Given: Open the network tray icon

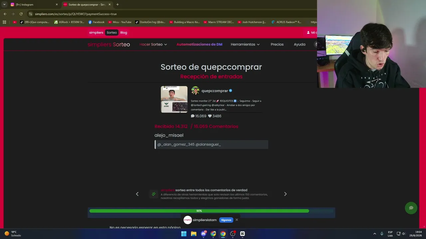Looking at the screenshot, I should pos(399,234).
